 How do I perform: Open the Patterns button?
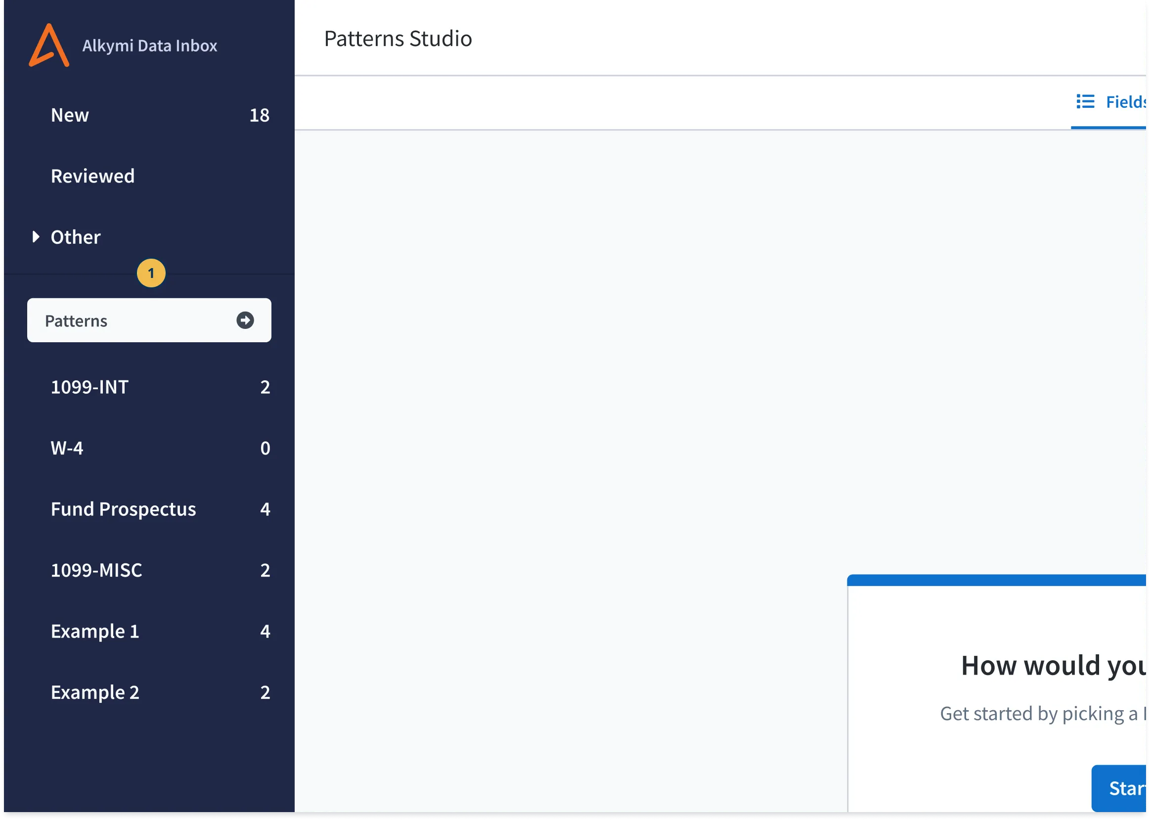click(149, 320)
